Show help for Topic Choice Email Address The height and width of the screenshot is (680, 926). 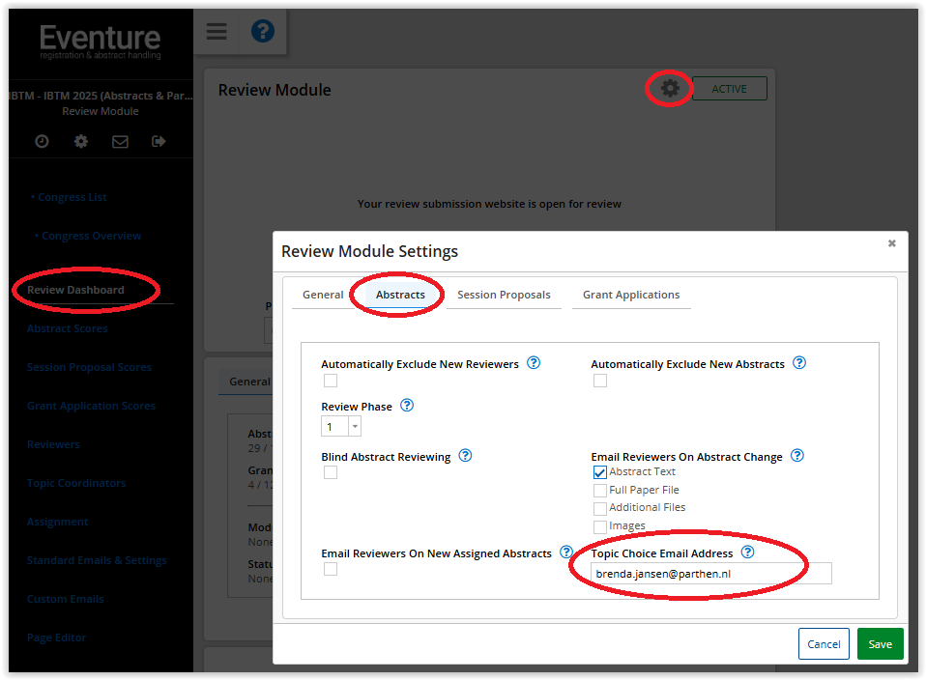point(747,552)
